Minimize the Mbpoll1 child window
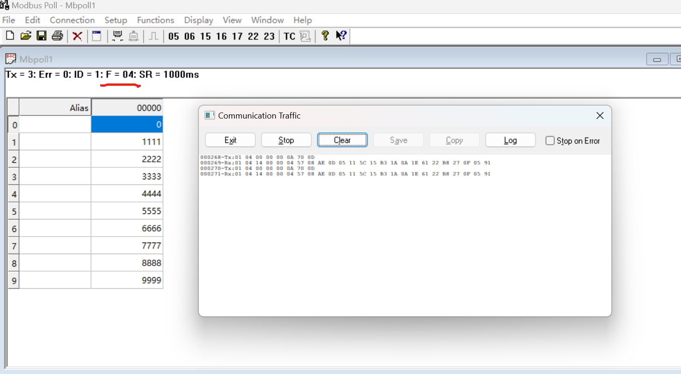The image size is (681, 374). [x=657, y=59]
